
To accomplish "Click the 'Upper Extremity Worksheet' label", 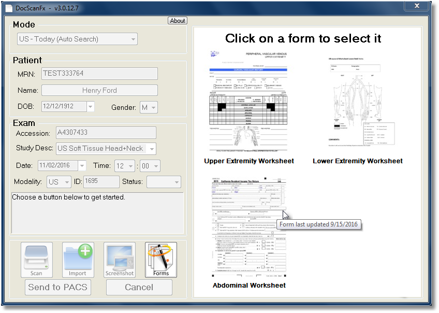I will 249,161.
